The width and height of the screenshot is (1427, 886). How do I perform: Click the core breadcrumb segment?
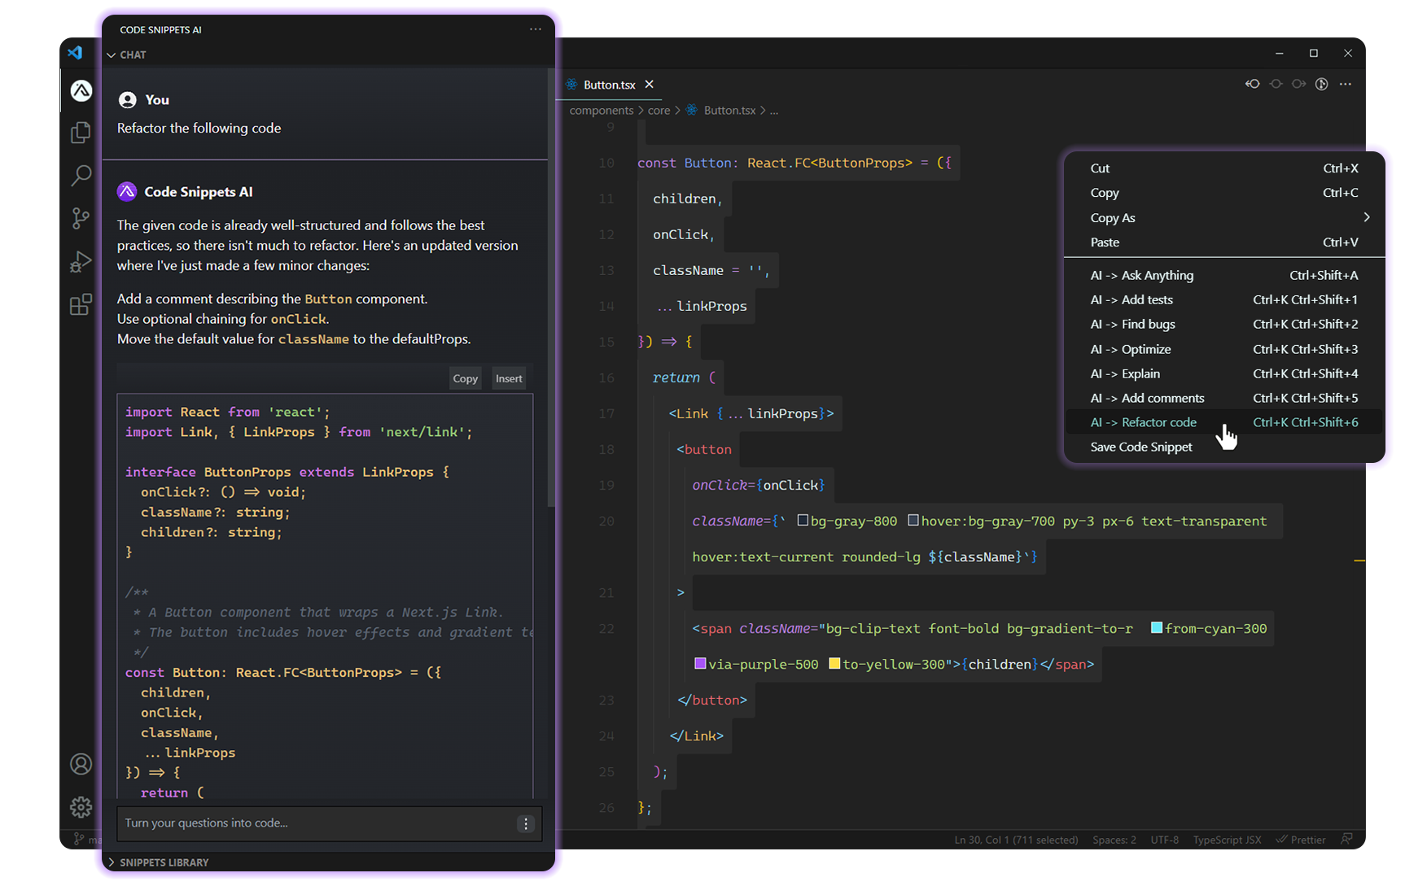click(x=659, y=111)
